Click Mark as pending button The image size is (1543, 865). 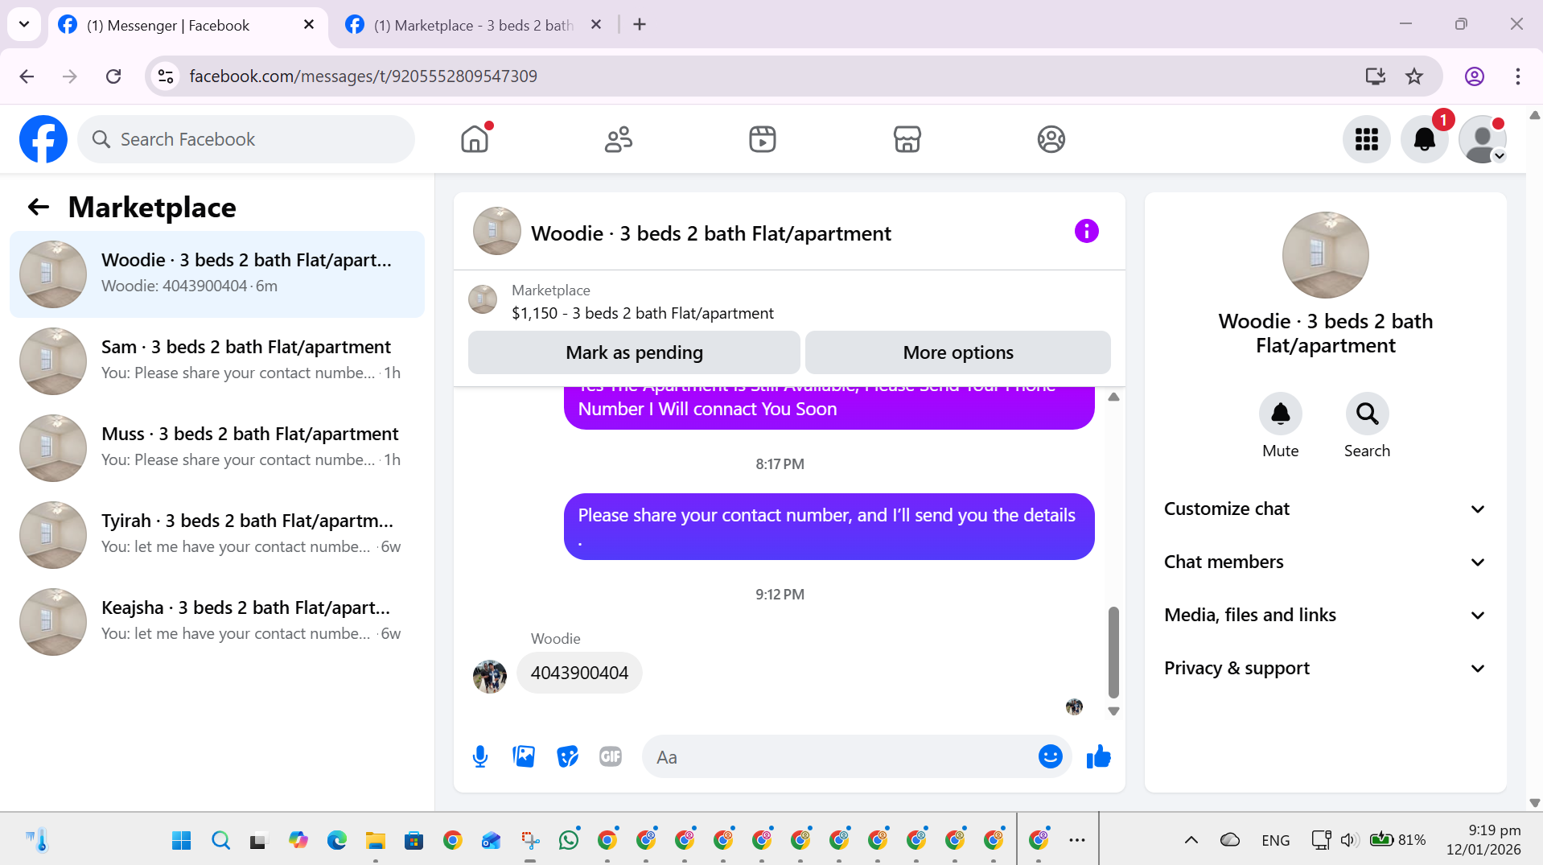coord(634,352)
